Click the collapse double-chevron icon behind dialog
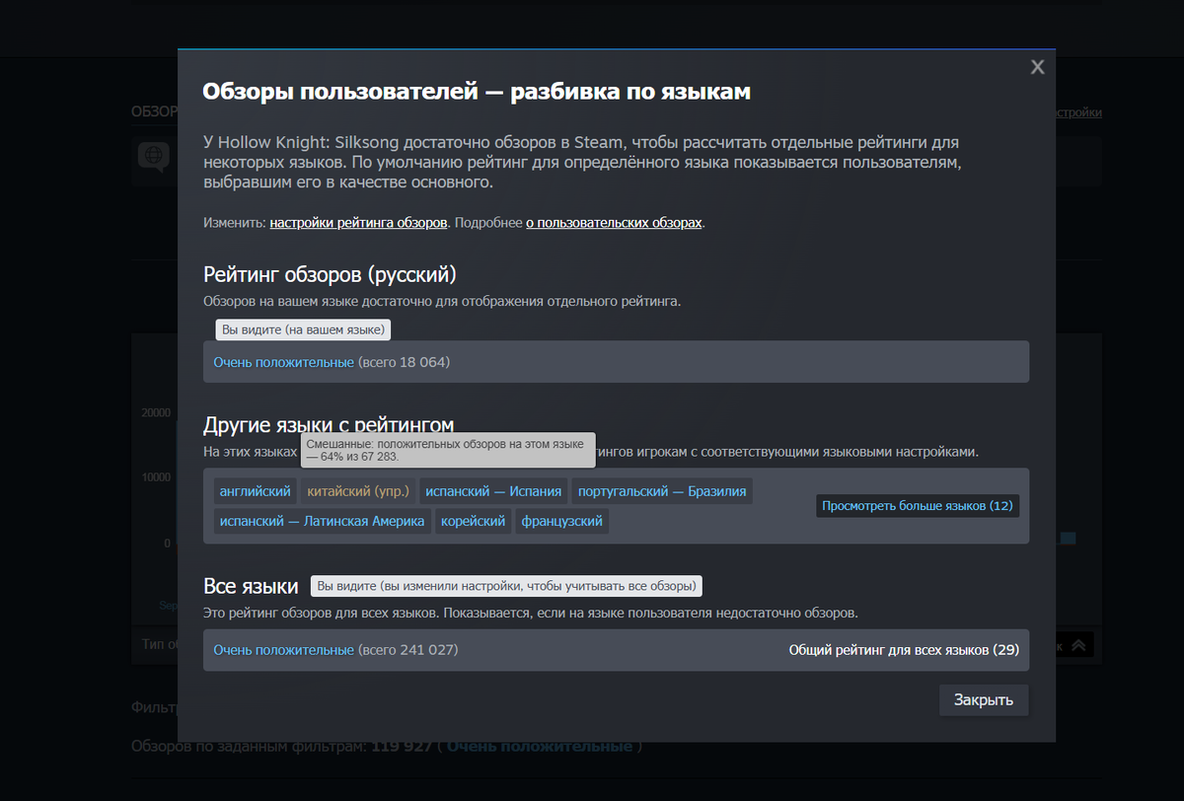The image size is (1184, 801). (1078, 645)
